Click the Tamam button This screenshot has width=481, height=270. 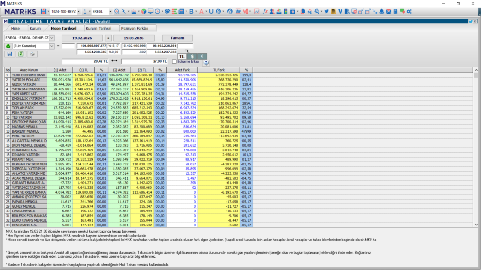click(177, 38)
